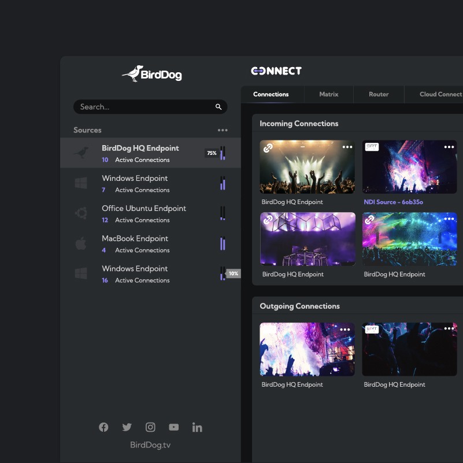Viewport: 463px width, 463px height.
Task: Visit the BirdDog.tv link
Action: point(150,445)
